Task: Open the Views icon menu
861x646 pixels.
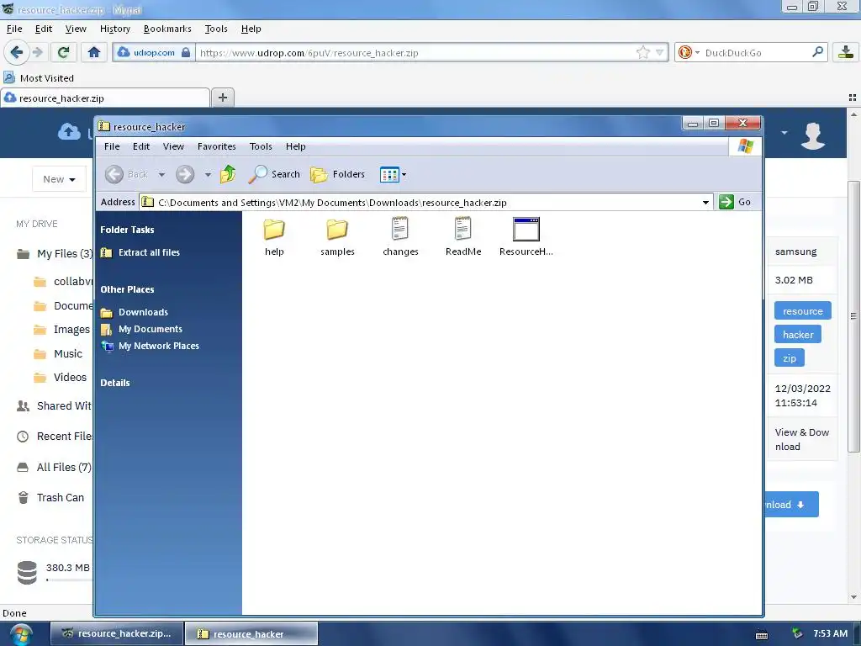Action: pyautogui.click(x=393, y=175)
